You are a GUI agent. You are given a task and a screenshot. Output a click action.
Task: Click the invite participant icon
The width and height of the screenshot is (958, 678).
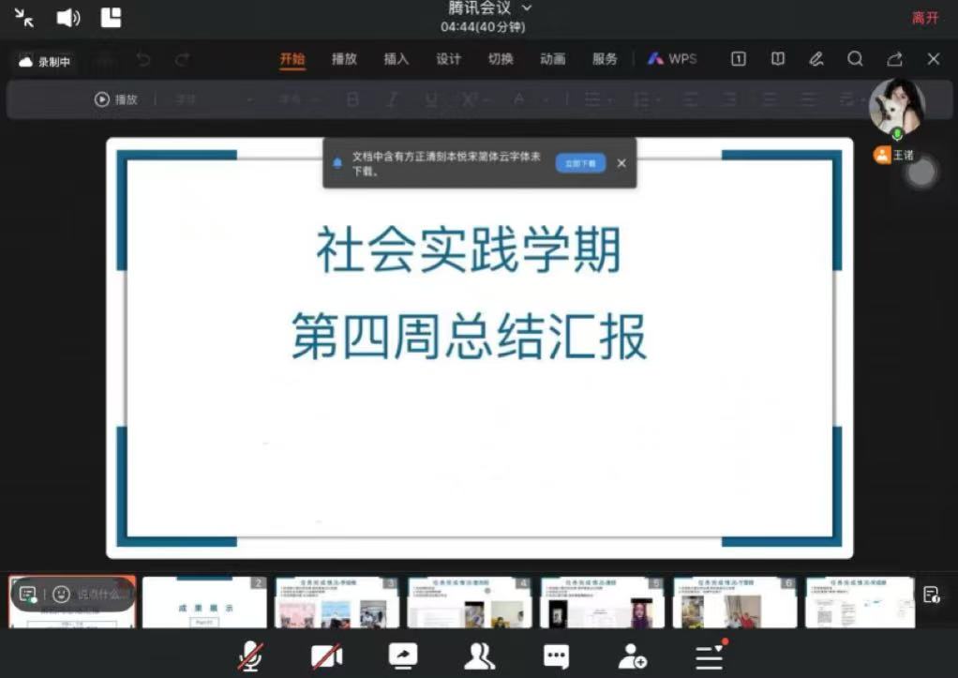tap(633, 656)
